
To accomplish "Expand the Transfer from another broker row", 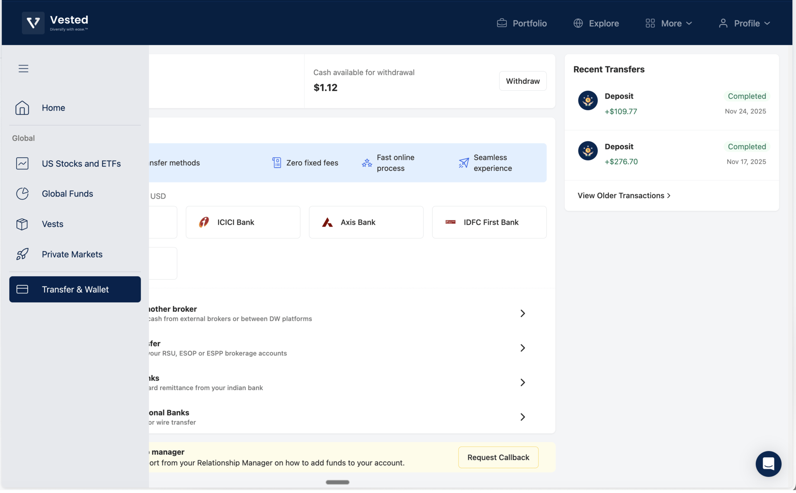I will pyautogui.click(x=522, y=313).
